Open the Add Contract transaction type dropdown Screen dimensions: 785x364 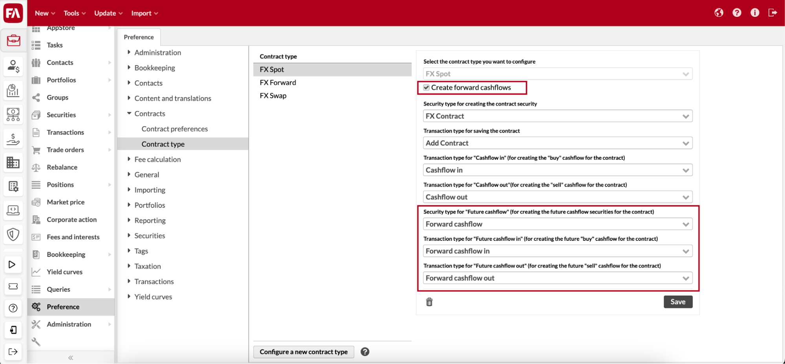point(558,143)
